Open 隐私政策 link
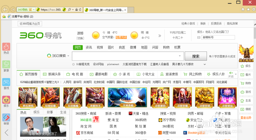This screenshot has width=256, height=140. (x=232, y=24)
